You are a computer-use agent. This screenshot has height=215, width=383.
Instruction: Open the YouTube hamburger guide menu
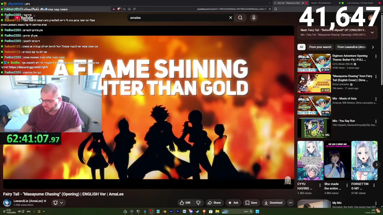click(x=7, y=18)
